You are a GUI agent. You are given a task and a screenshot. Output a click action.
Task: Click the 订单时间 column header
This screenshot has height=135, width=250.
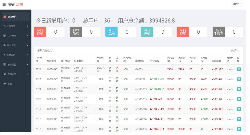[79, 61]
